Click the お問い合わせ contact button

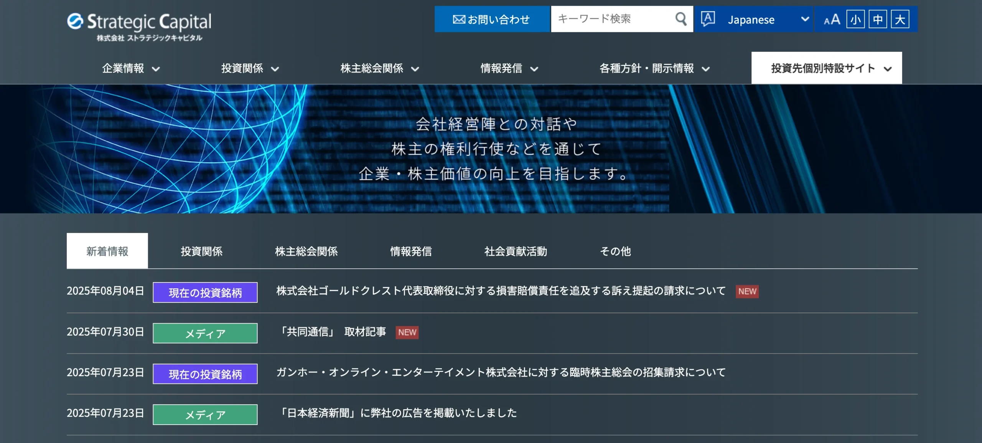click(x=492, y=19)
